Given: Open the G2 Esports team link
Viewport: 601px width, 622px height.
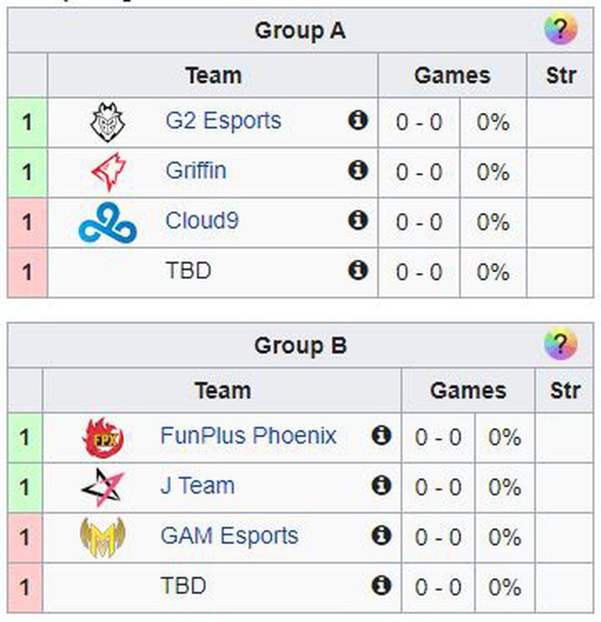Looking at the screenshot, I should point(223,121).
